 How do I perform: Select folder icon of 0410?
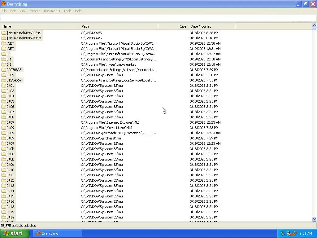pos(4,170)
